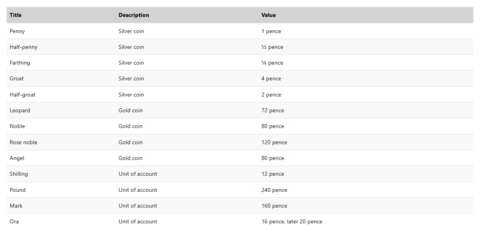482x234 pixels.
Task: Click the Value column header
Action: coord(268,15)
